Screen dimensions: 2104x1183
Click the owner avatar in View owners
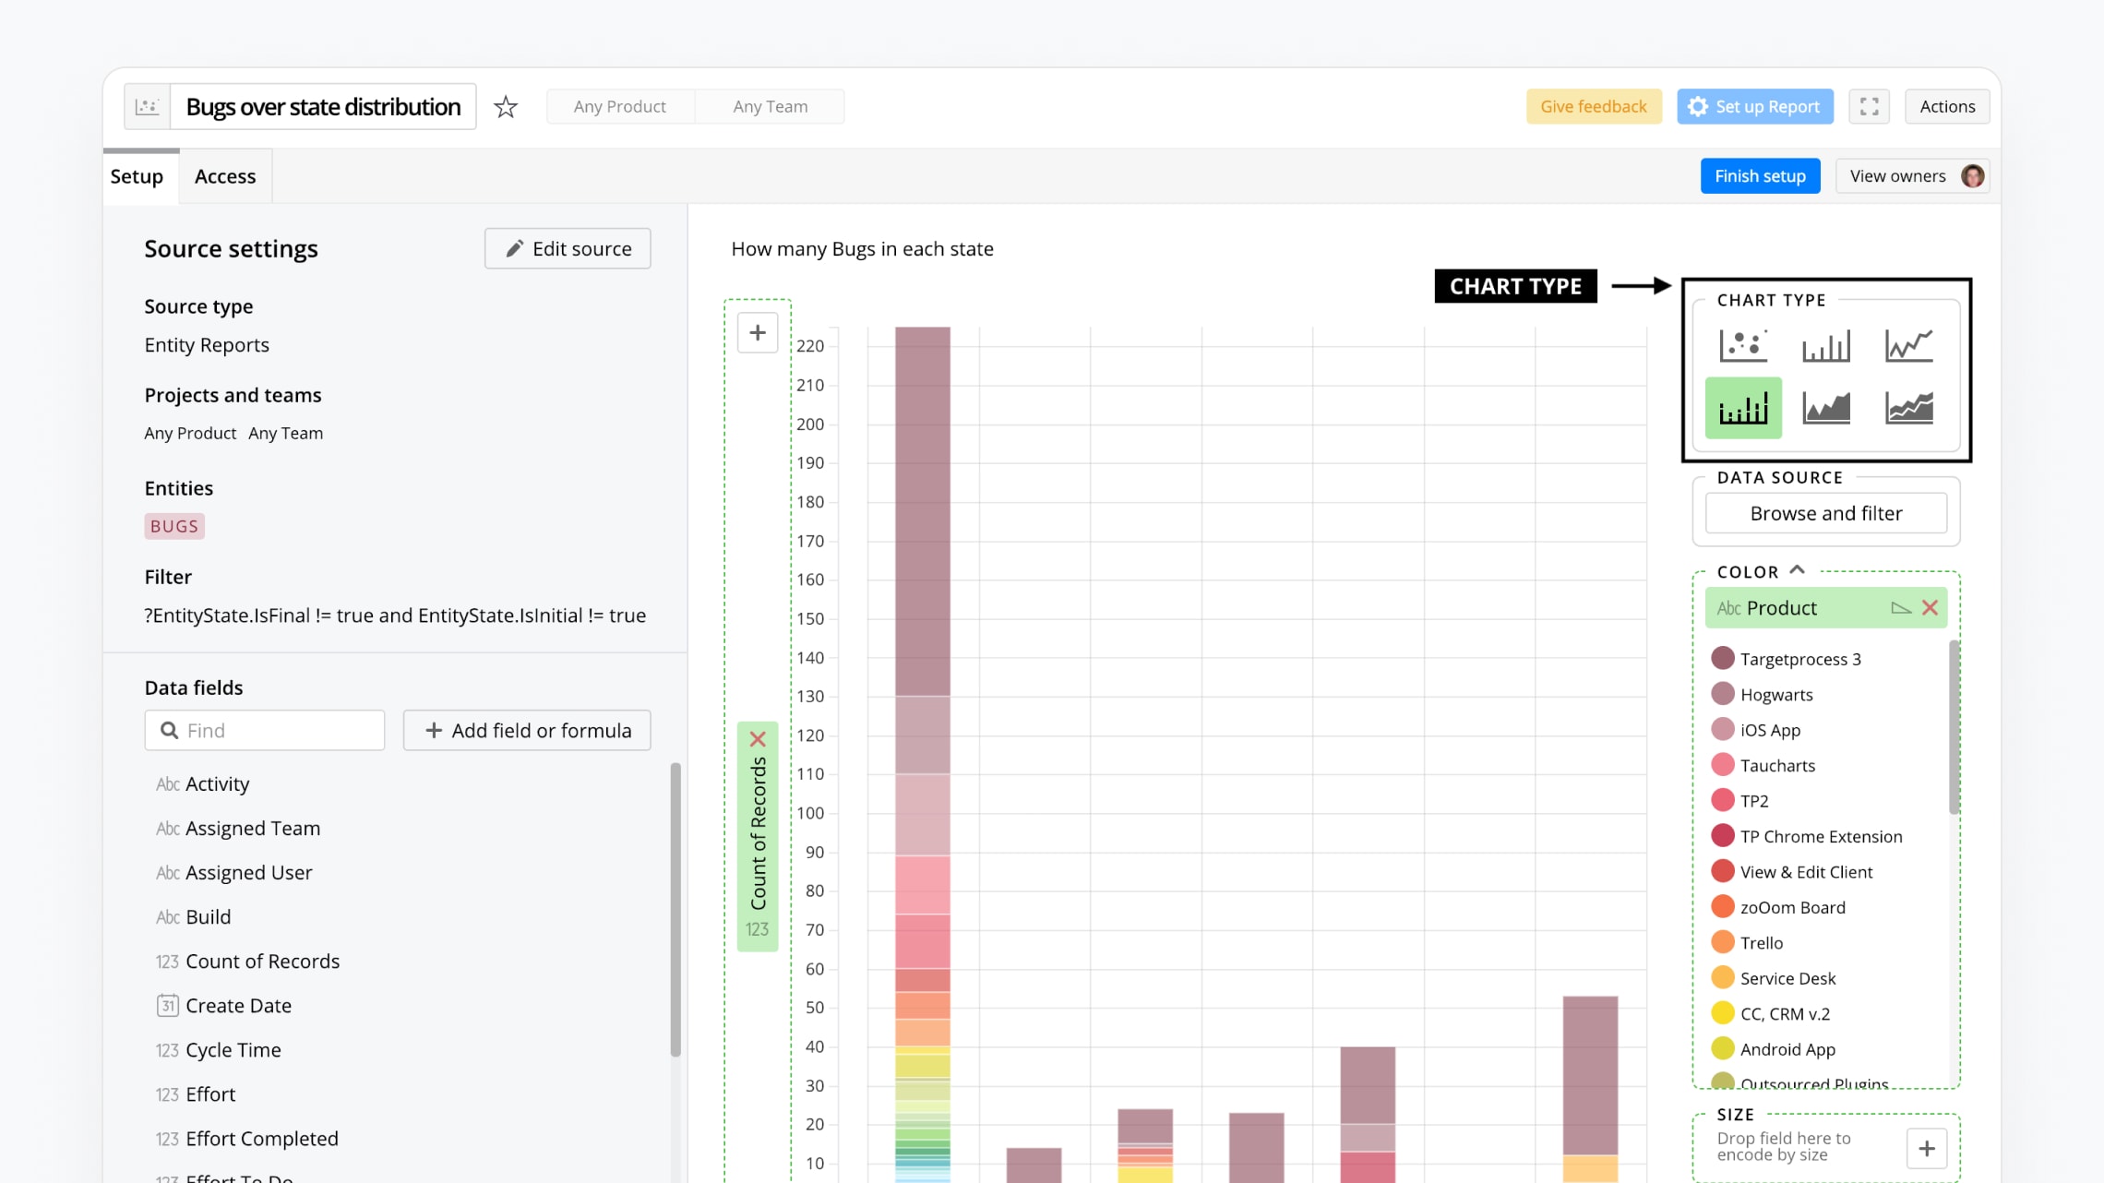click(x=1972, y=175)
